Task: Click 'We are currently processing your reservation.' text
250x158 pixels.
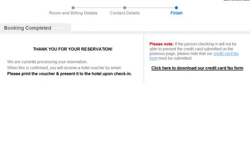Action: tap(47, 62)
